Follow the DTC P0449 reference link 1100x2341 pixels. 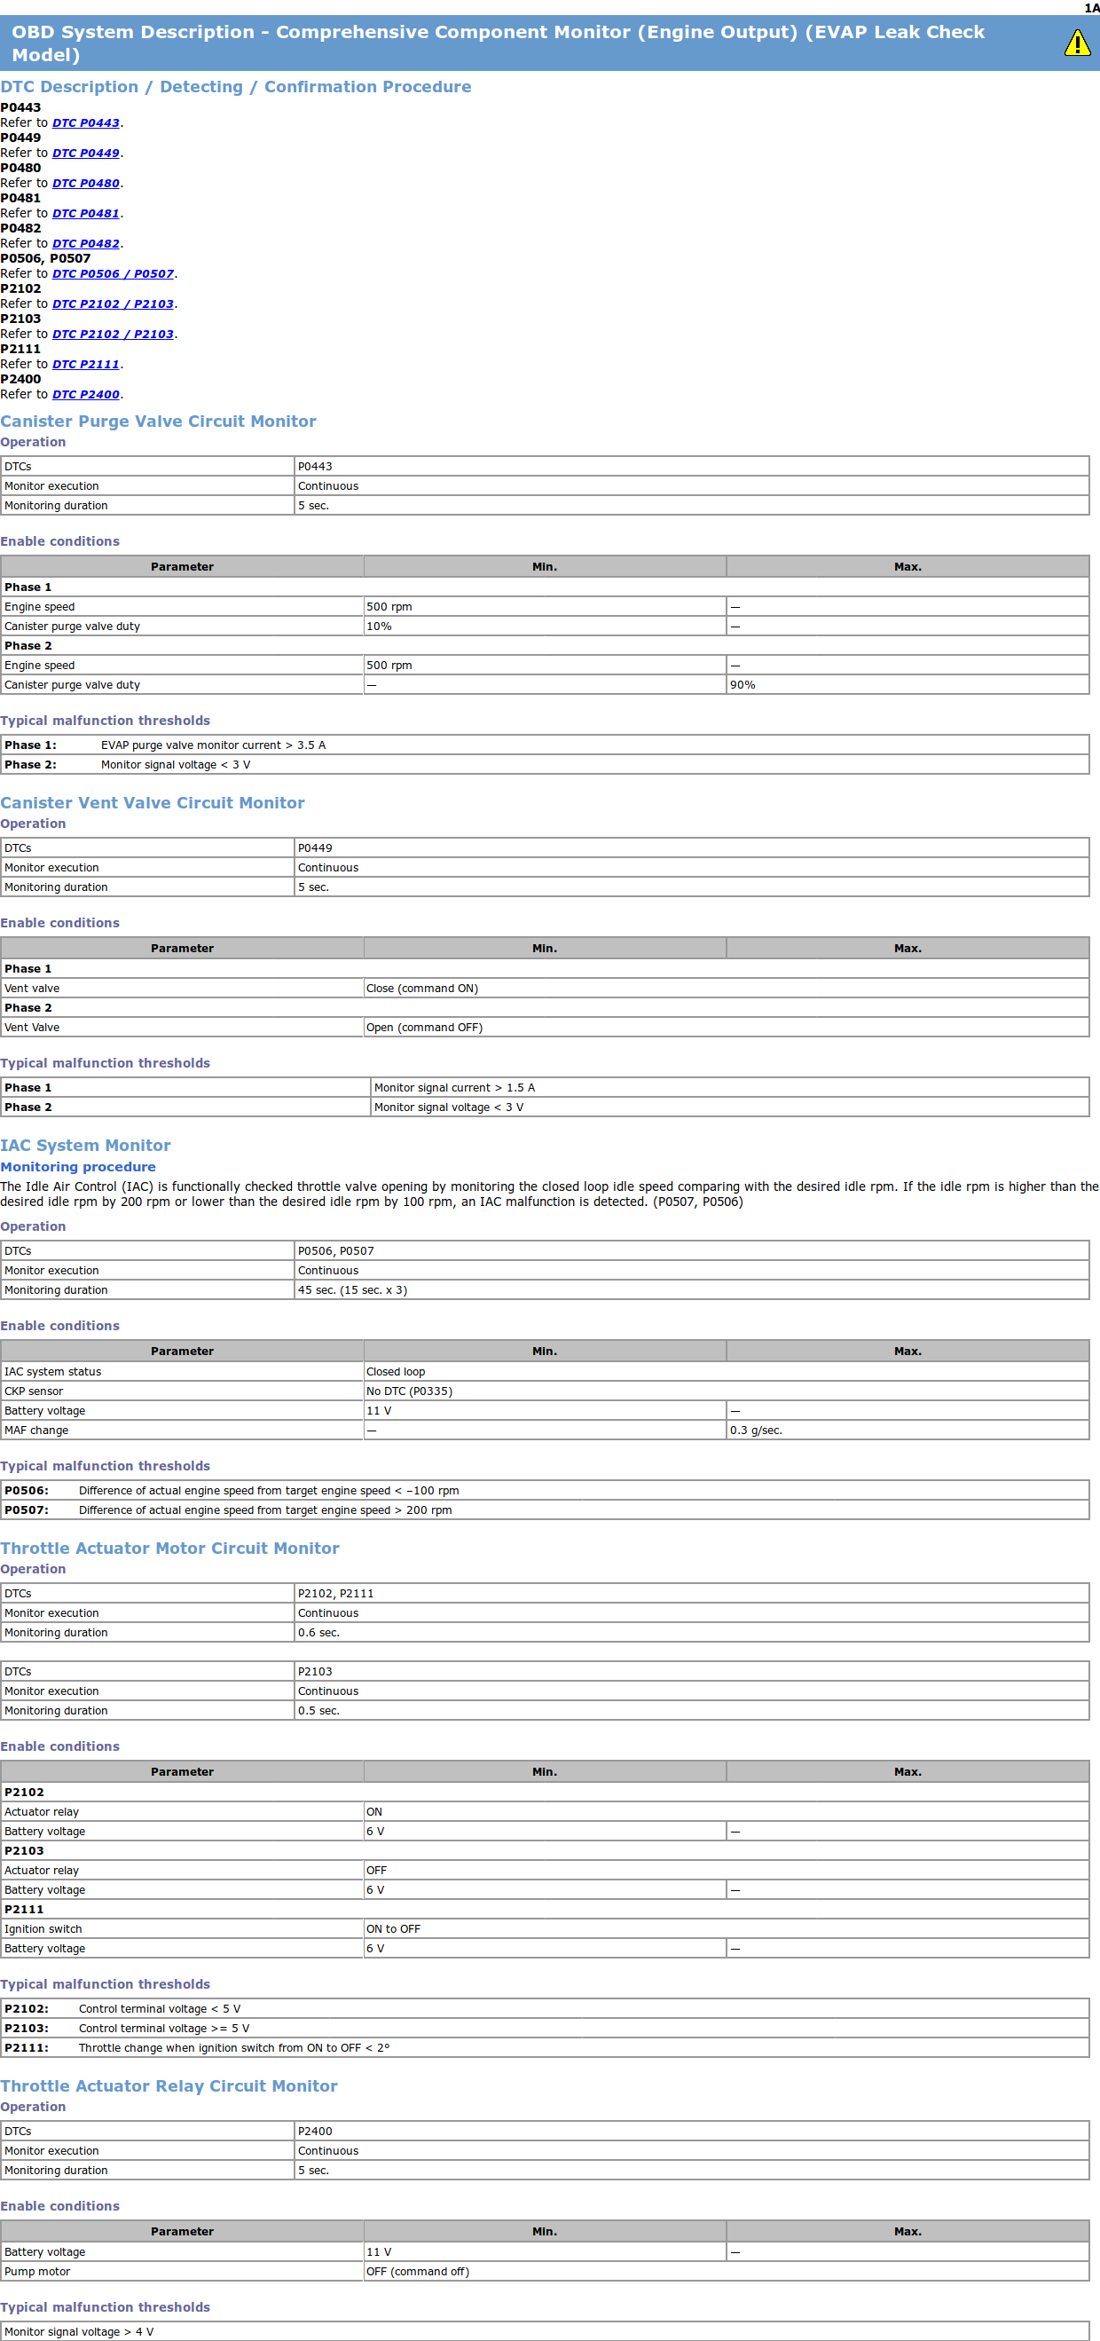(85, 153)
